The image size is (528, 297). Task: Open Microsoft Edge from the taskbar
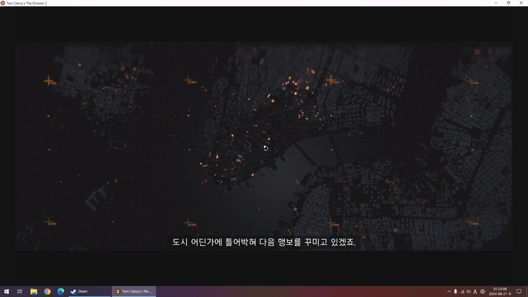[x=61, y=291]
